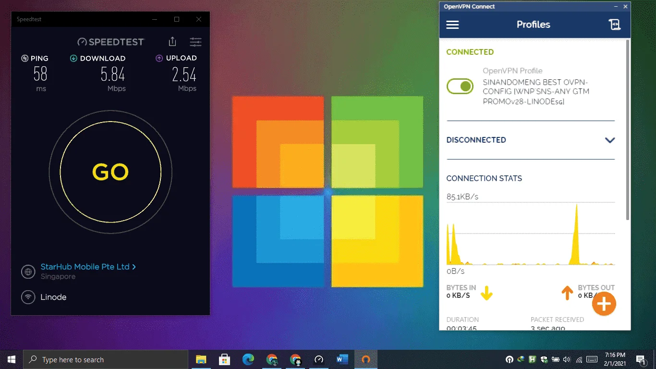Open the OpenVPN hamburger menu
Viewport: 656px width, 369px height.
pyautogui.click(x=452, y=25)
